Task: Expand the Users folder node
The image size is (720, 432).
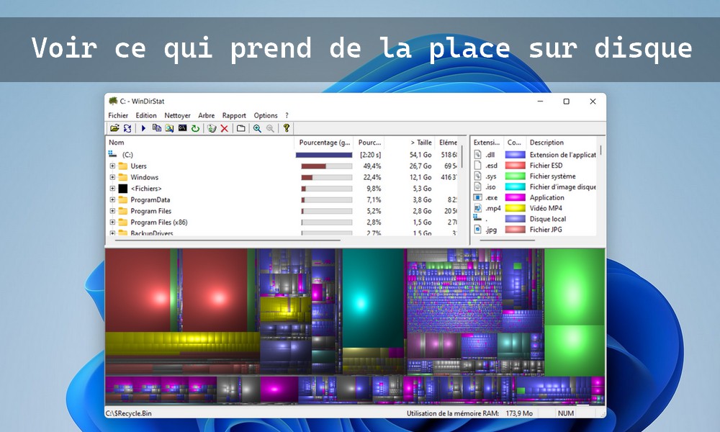Action: [x=112, y=166]
